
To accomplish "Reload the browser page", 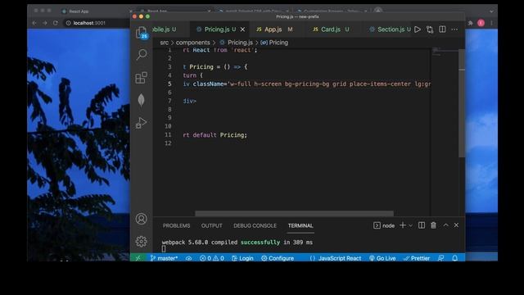I will (x=56, y=23).
